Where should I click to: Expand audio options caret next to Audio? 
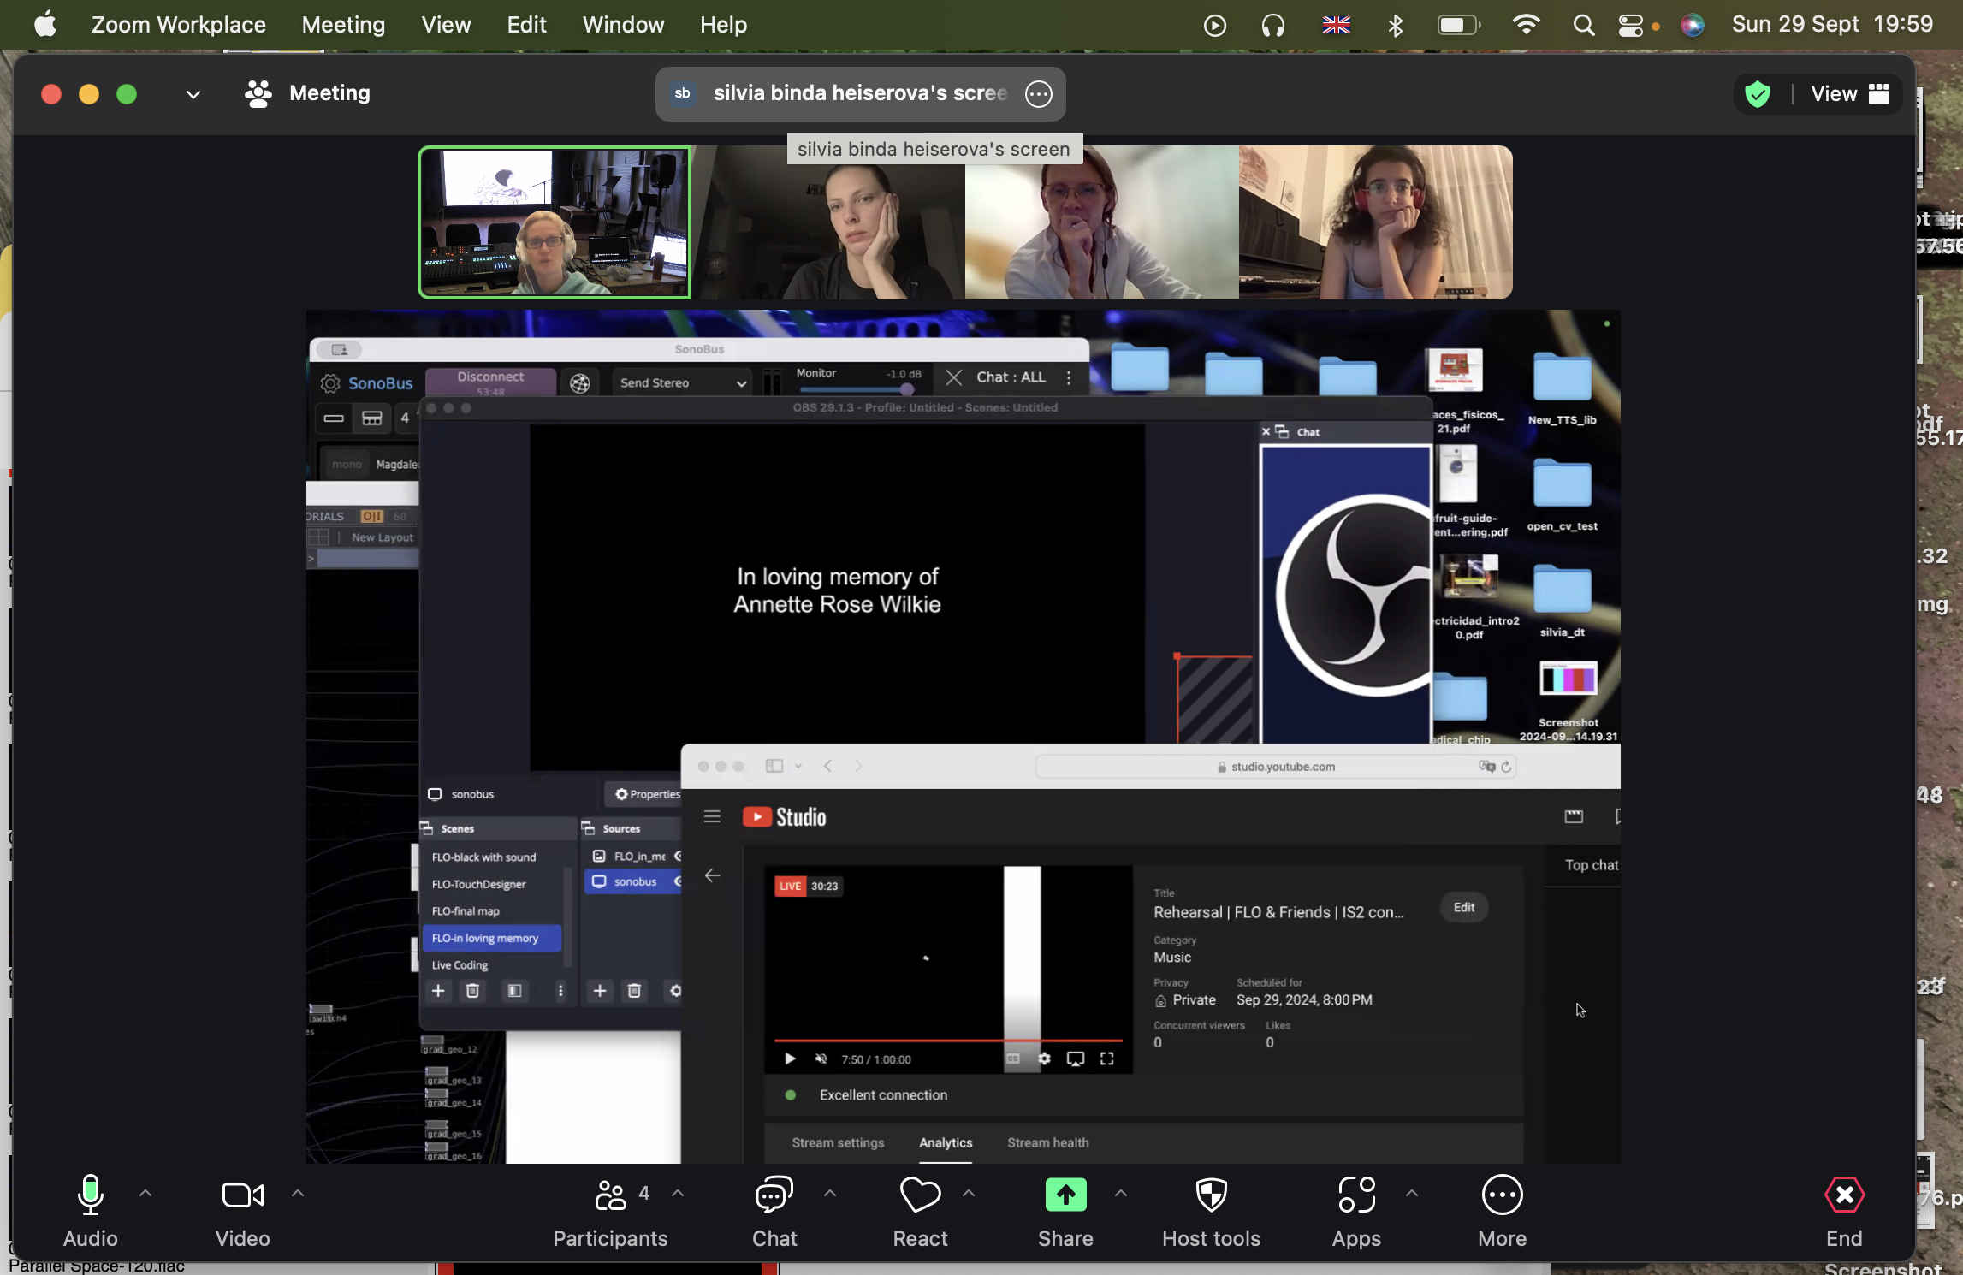145,1192
